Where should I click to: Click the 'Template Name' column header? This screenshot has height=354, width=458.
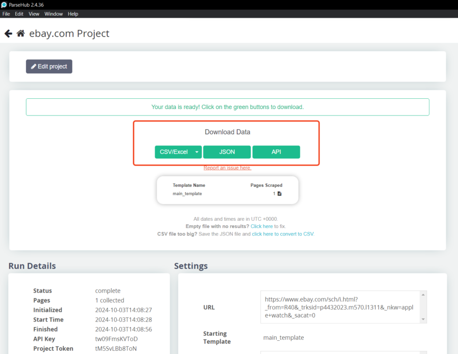(x=189, y=185)
